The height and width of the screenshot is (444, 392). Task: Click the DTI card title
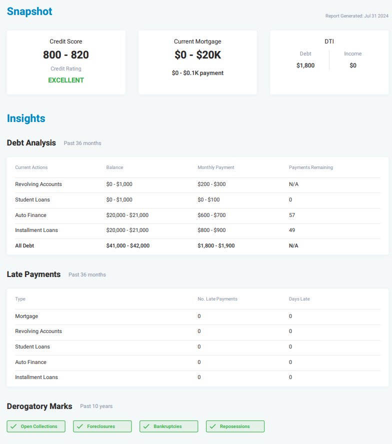coord(329,41)
